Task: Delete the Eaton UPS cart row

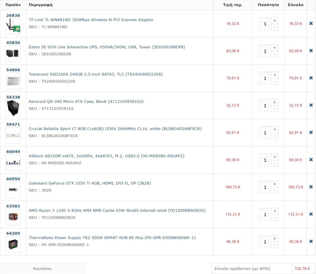Action: coord(311,51)
